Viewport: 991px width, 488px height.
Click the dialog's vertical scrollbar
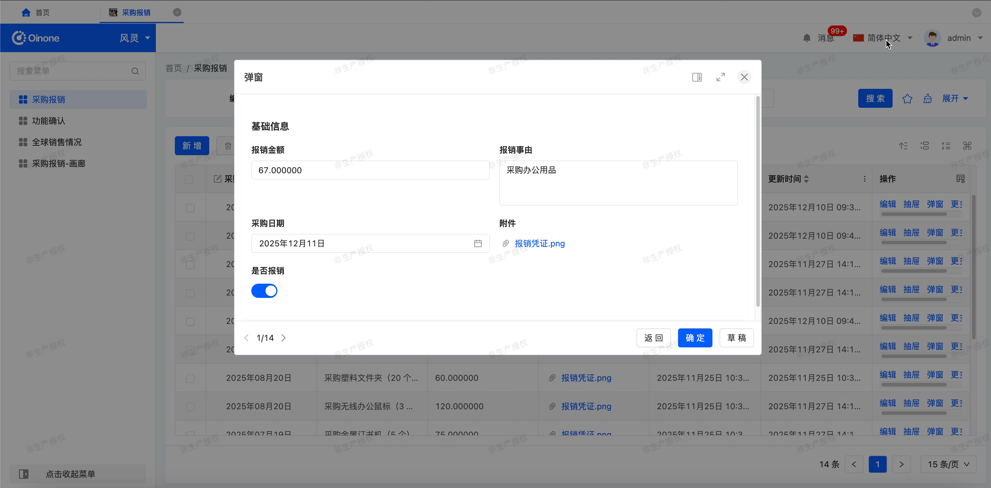click(758, 202)
